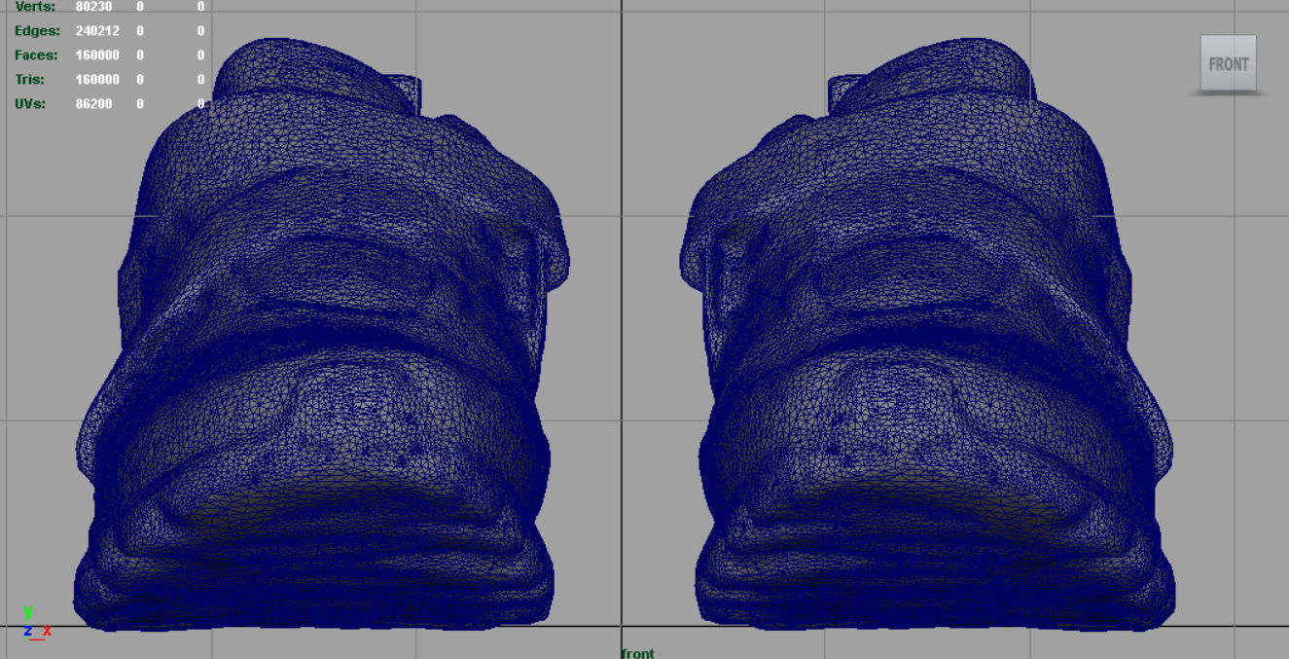The width and height of the screenshot is (1289, 659).
Task: Click the Faces label
Action: coord(36,55)
